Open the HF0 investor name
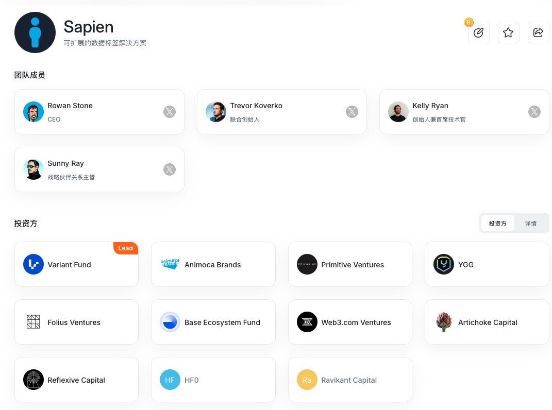Screen dimensions: 552x410 (x=192, y=380)
